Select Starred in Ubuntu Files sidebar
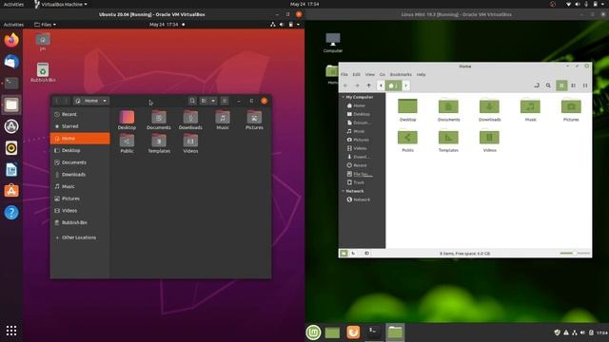 point(80,126)
